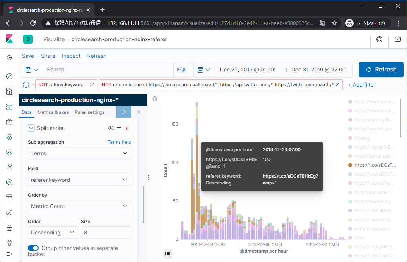Toggle Group other values in separate bucket
The width and height of the screenshot is (407, 262).
pos(33,248)
